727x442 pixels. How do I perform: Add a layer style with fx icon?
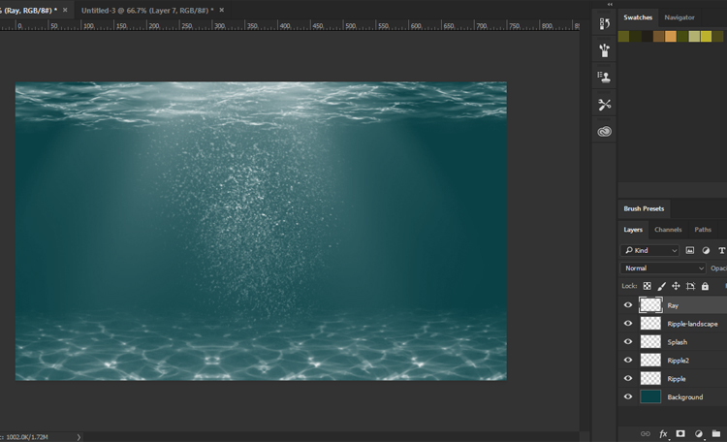[664, 433]
